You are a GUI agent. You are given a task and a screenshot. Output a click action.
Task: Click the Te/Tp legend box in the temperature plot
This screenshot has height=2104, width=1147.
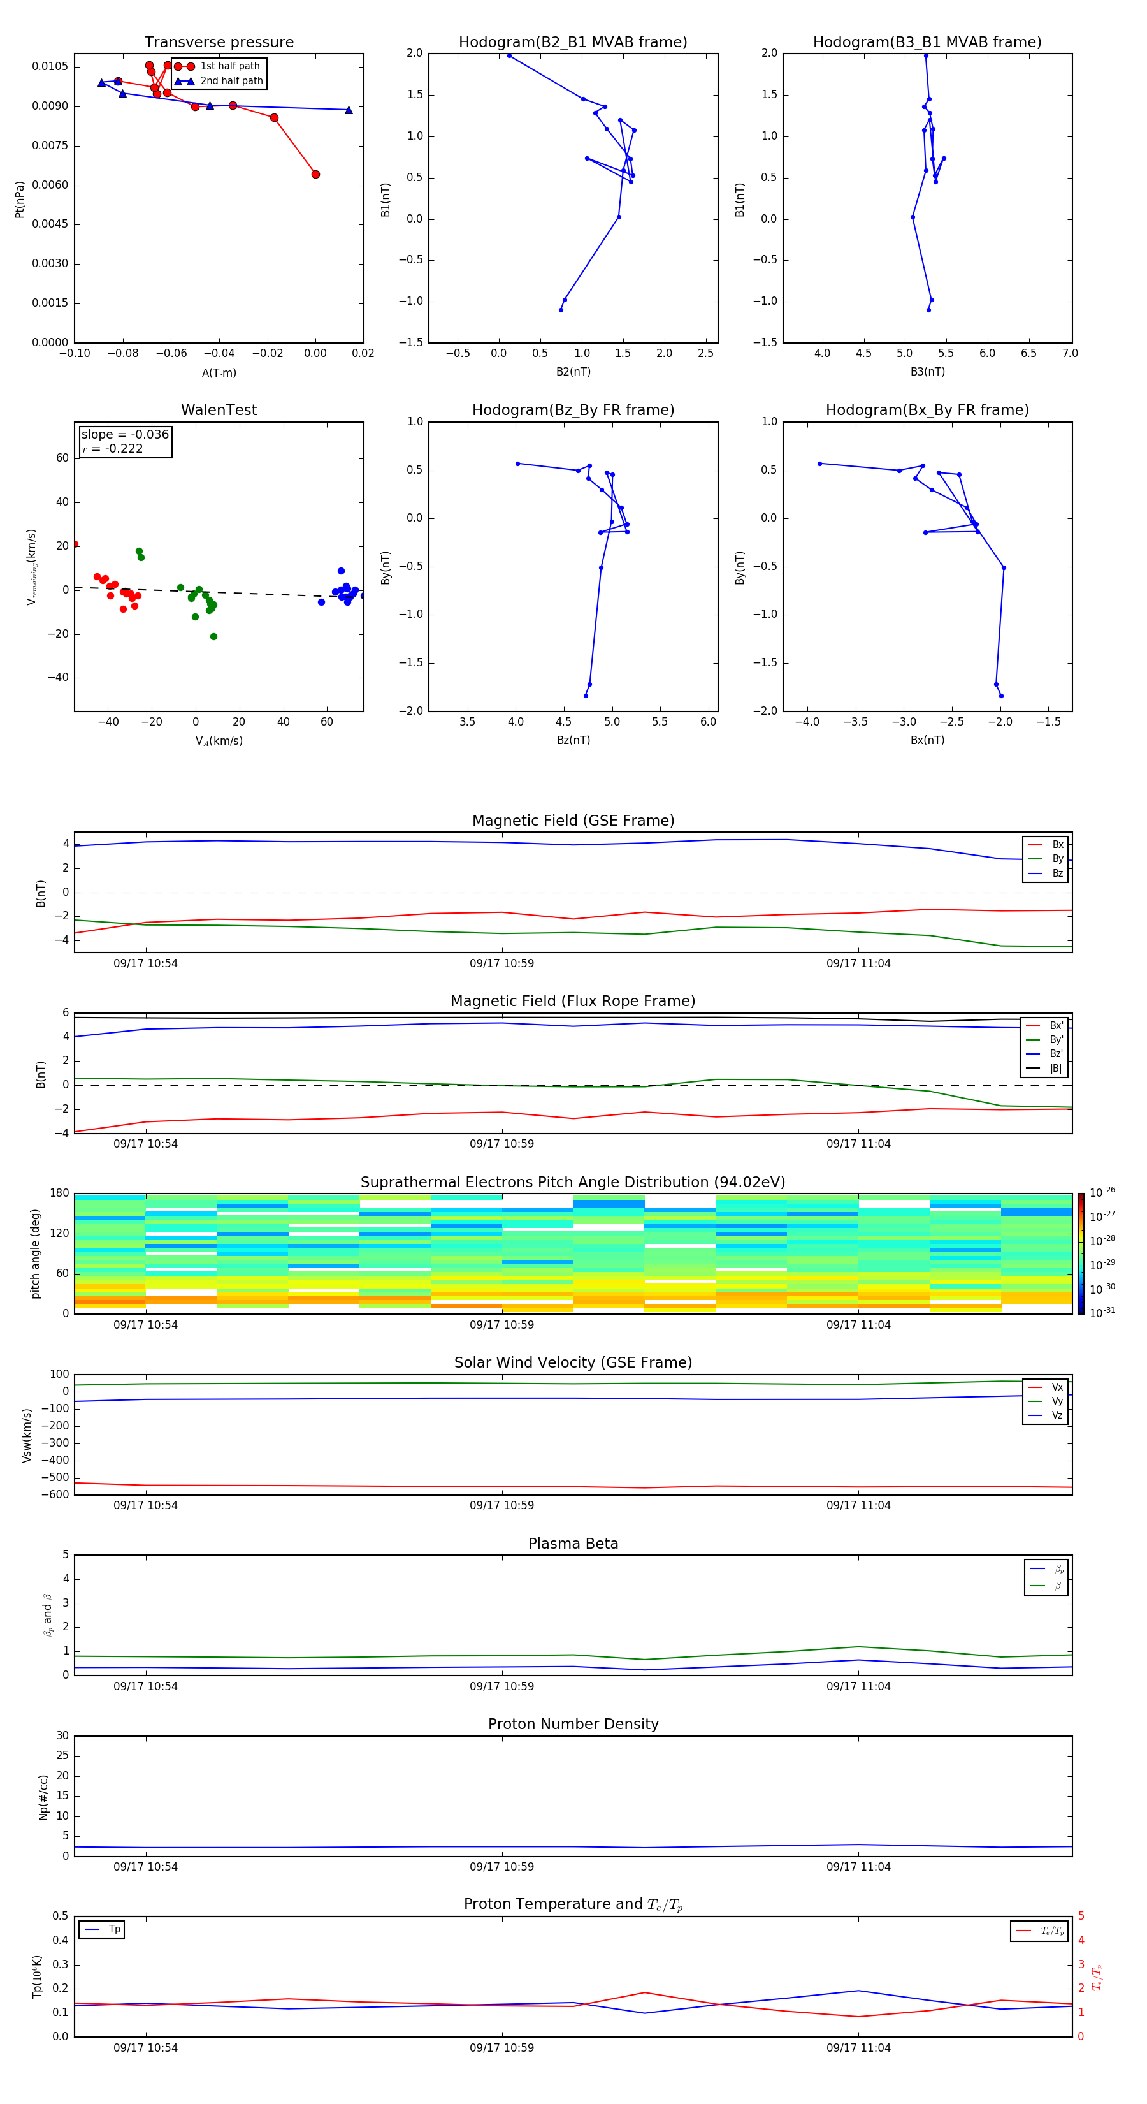pos(1039,1931)
